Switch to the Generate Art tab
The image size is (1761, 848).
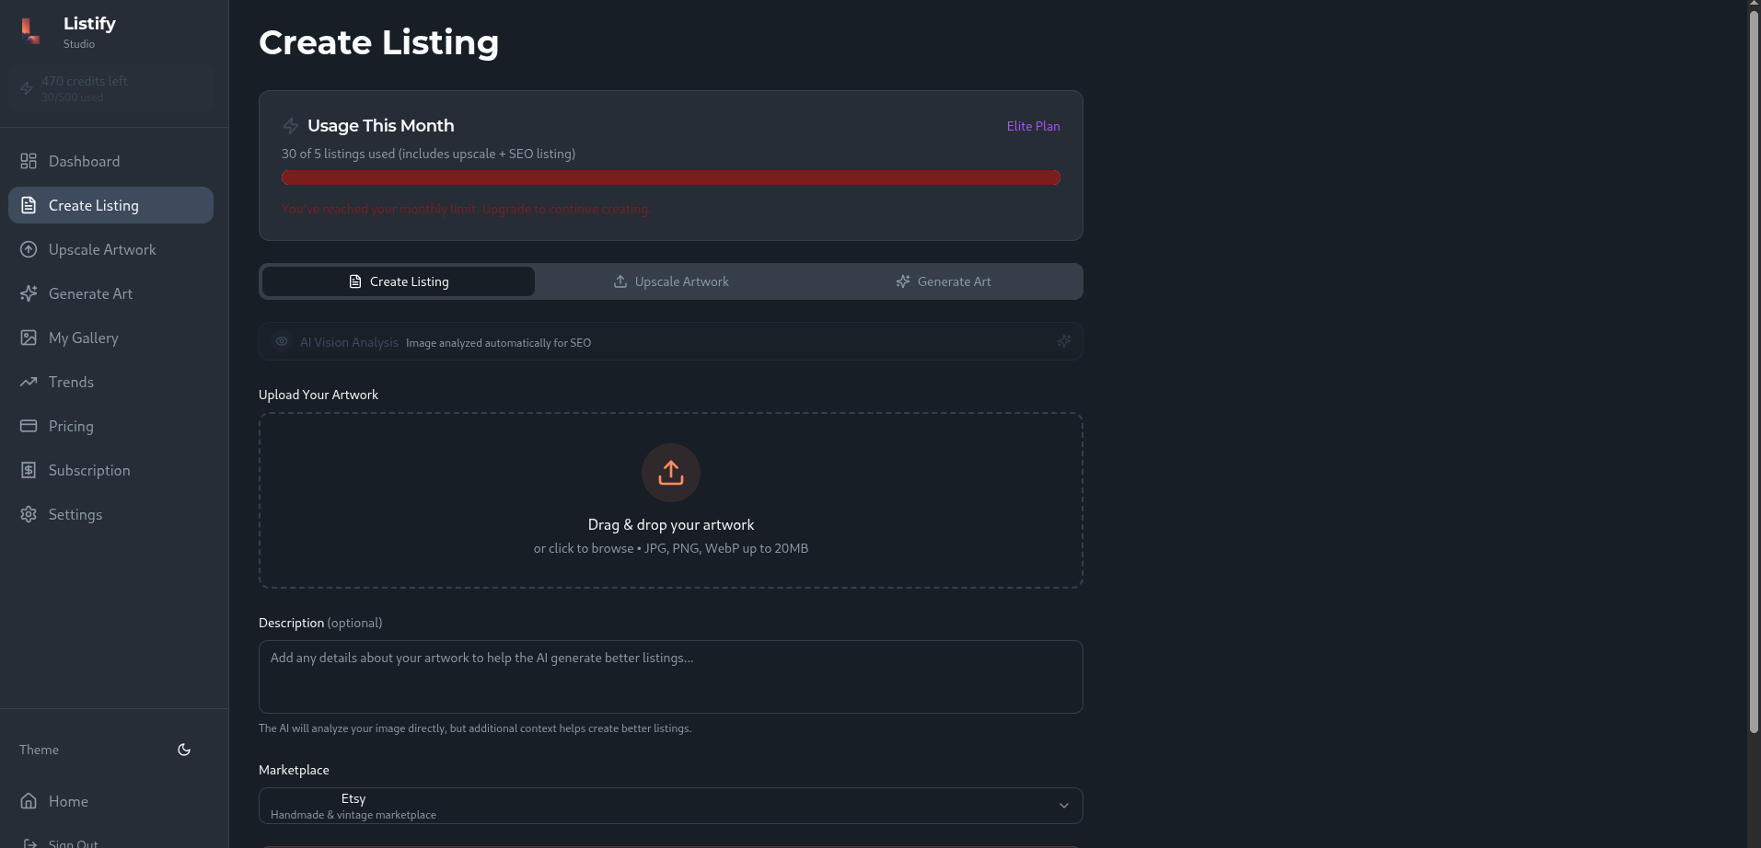[944, 281]
